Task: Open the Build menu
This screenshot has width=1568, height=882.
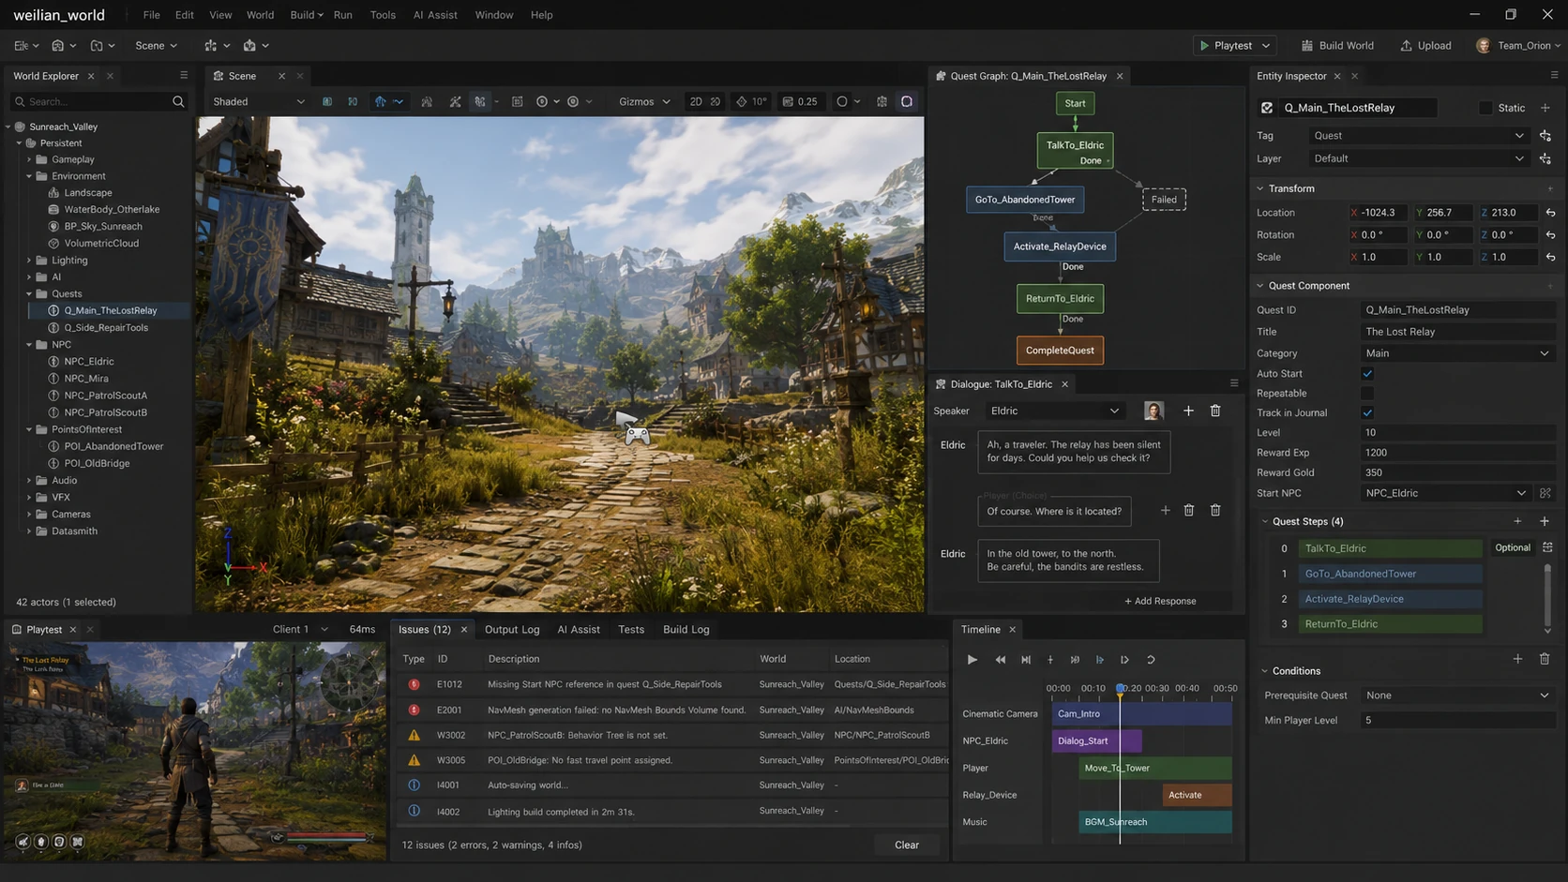Action: (307, 15)
